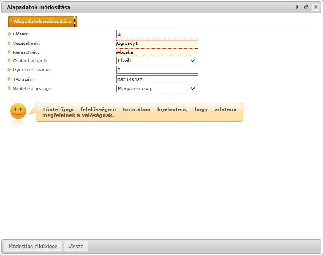Close the Alapadatok módosítása dialog
Image resolution: width=323 pixels, height=255 pixels.
315,7
